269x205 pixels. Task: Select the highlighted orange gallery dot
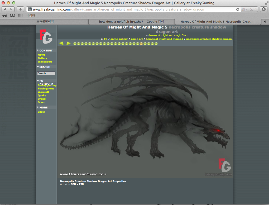(141, 44)
